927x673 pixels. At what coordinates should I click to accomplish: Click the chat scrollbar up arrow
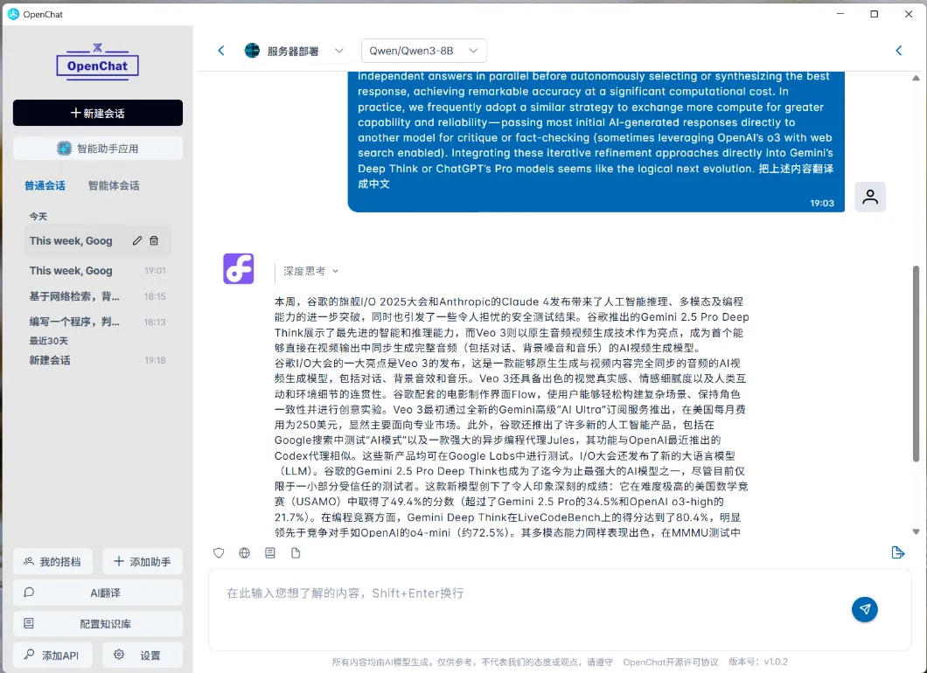pyautogui.click(x=916, y=78)
